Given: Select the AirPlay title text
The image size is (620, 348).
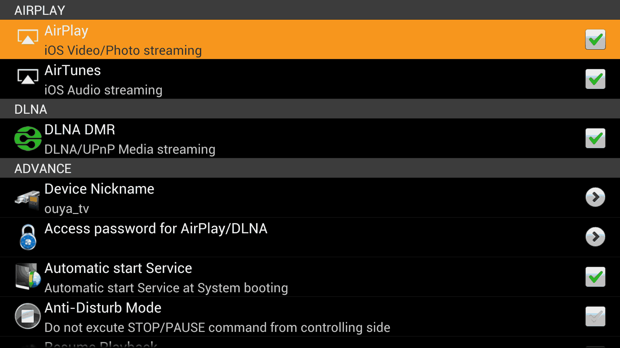Looking at the screenshot, I should [x=66, y=31].
